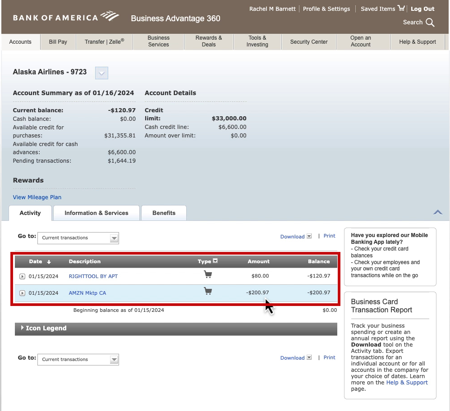Click top Print link
450x411 pixels.
click(x=329, y=236)
